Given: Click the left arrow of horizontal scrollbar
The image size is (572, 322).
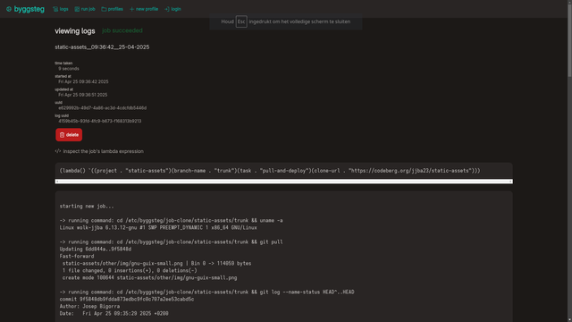Looking at the screenshot, I should click(57, 182).
